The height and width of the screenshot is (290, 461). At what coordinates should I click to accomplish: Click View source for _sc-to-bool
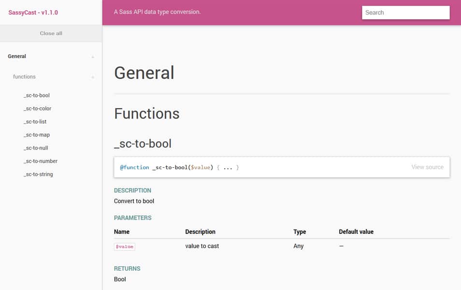click(x=427, y=167)
